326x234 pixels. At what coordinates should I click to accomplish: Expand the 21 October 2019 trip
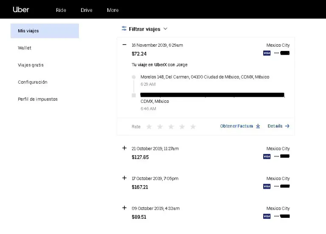(x=124, y=148)
